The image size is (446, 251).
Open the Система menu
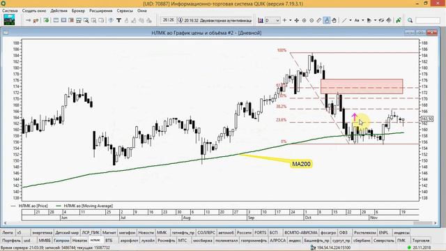pyautogui.click(x=10, y=11)
